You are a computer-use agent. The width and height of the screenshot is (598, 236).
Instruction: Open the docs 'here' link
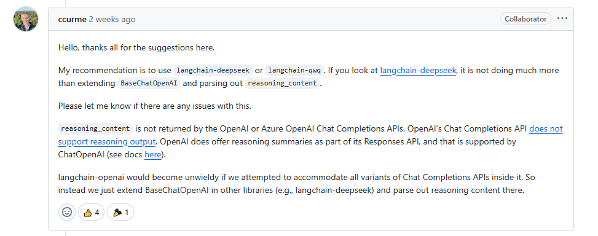[152, 154]
